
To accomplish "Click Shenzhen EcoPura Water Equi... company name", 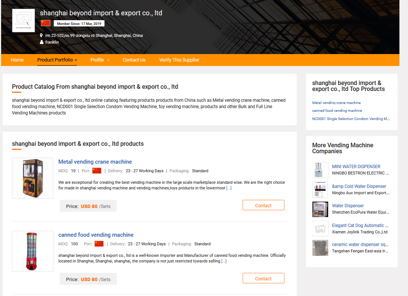I will pos(361,212).
